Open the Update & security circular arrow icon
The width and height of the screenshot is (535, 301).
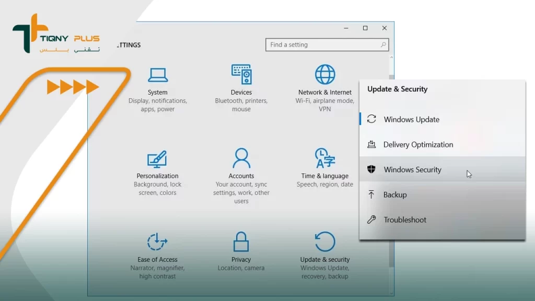325,241
